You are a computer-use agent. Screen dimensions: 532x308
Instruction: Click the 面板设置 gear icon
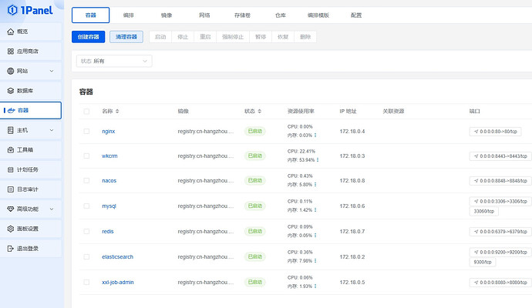tap(11, 229)
